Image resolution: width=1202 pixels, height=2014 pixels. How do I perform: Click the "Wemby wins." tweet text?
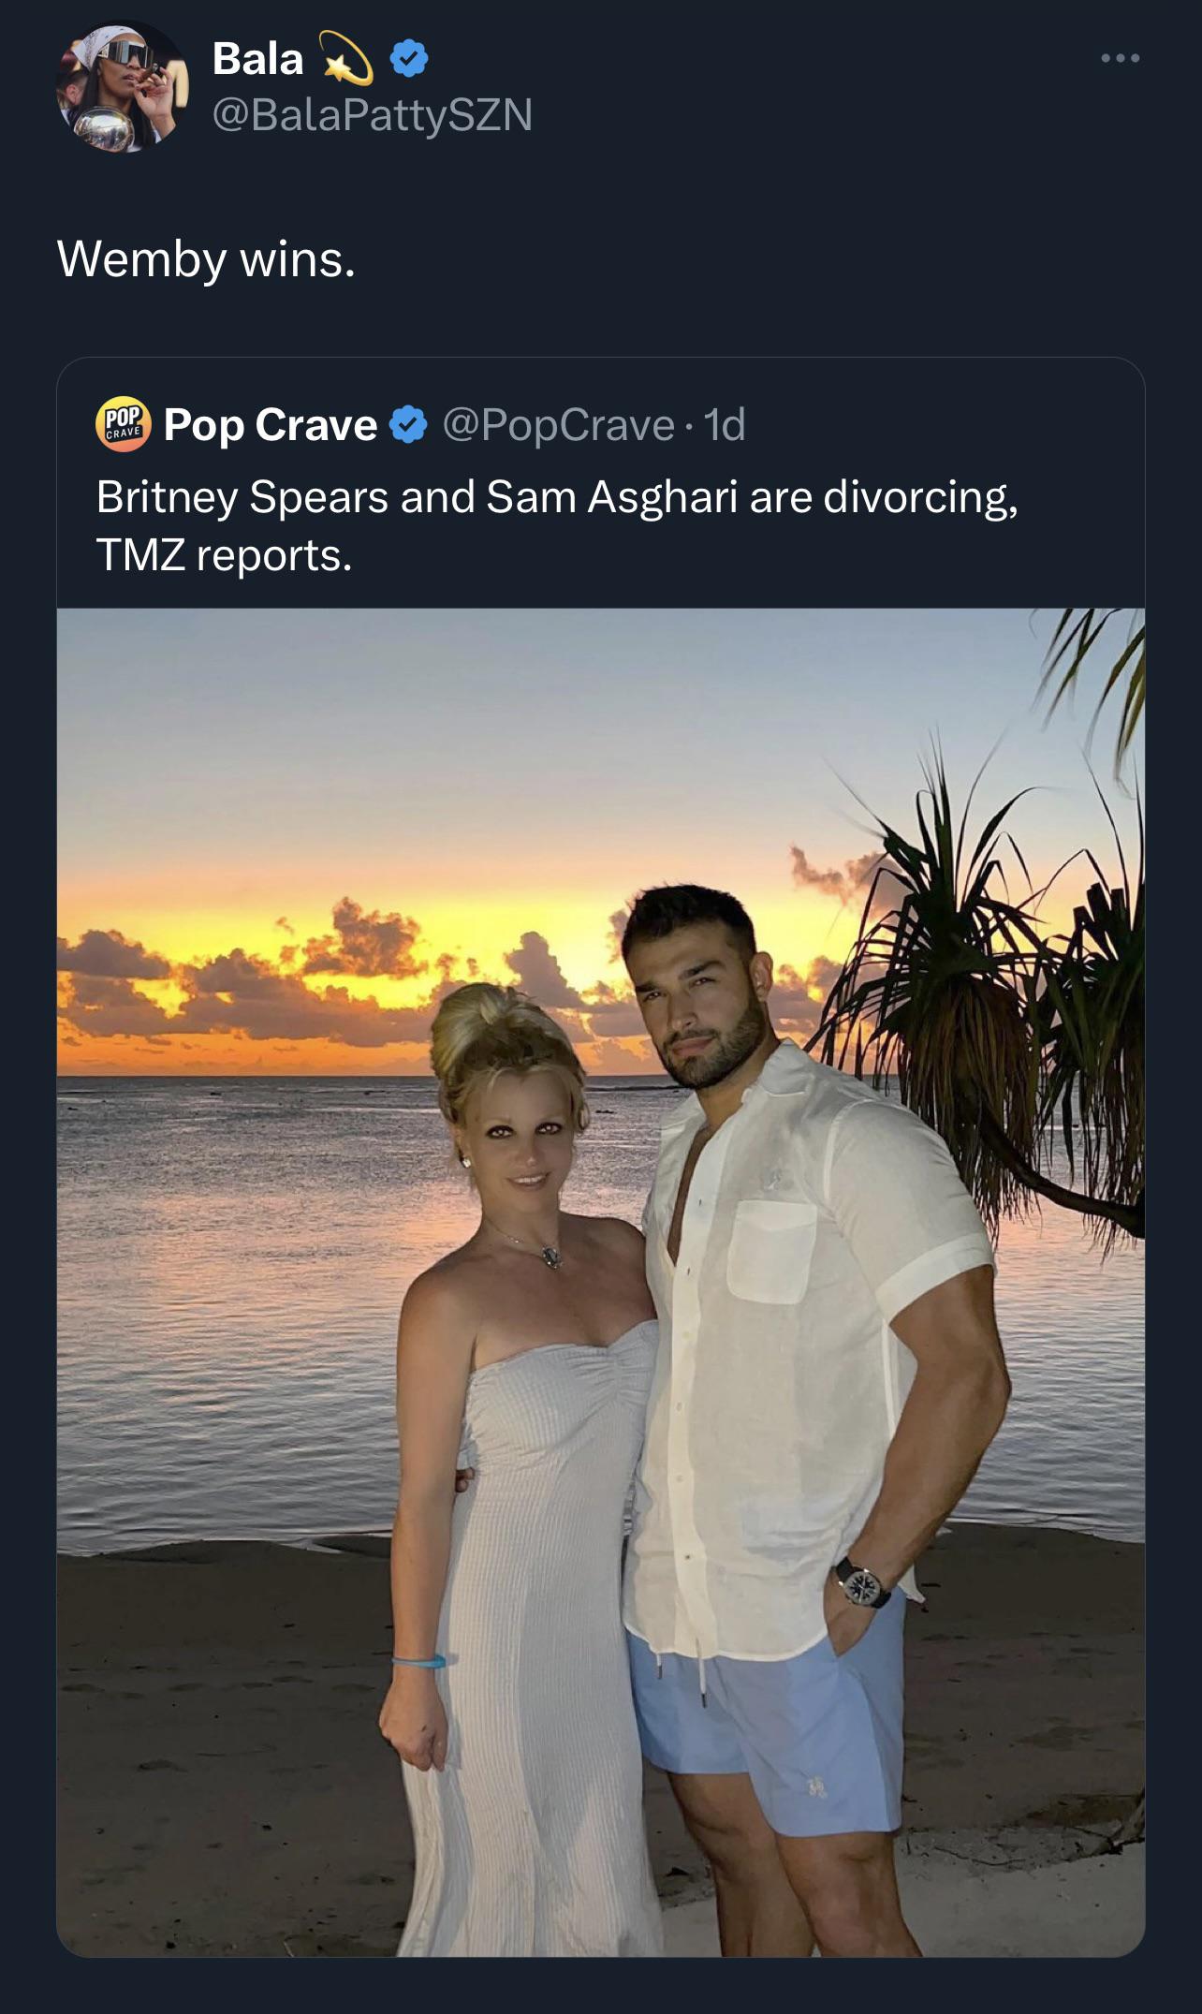pos(206,258)
